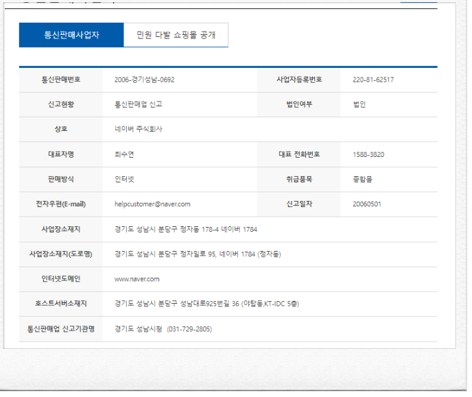The height and width of the screenshot is (397, 472).
Task: Click the 상호 label
Action: (61, 129)
